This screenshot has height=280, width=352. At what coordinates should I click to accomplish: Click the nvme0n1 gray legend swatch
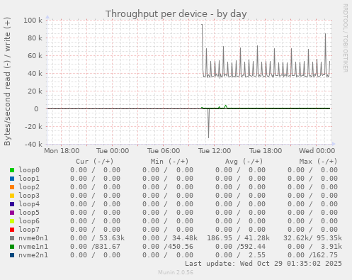(x=12, y=238)
